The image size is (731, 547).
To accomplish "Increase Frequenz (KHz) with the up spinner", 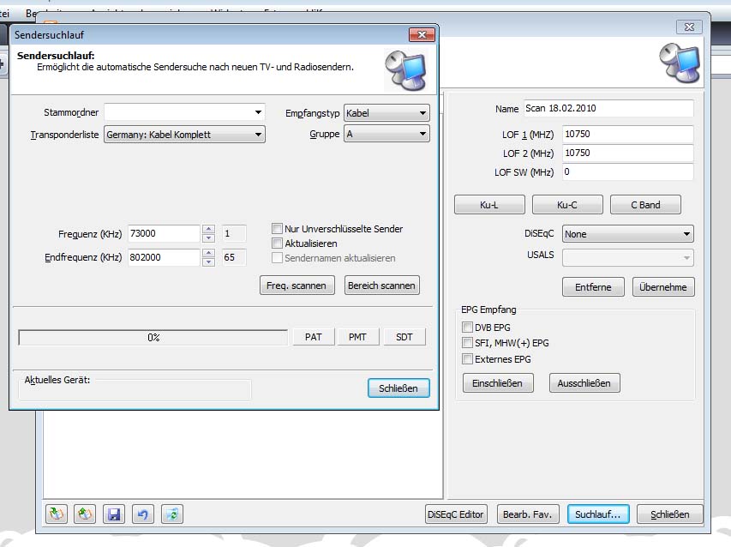I will click(x=209, y=229).
